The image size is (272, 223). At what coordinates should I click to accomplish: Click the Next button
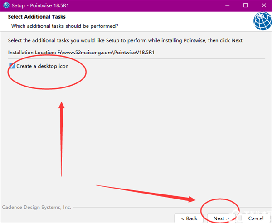point(221,218)
